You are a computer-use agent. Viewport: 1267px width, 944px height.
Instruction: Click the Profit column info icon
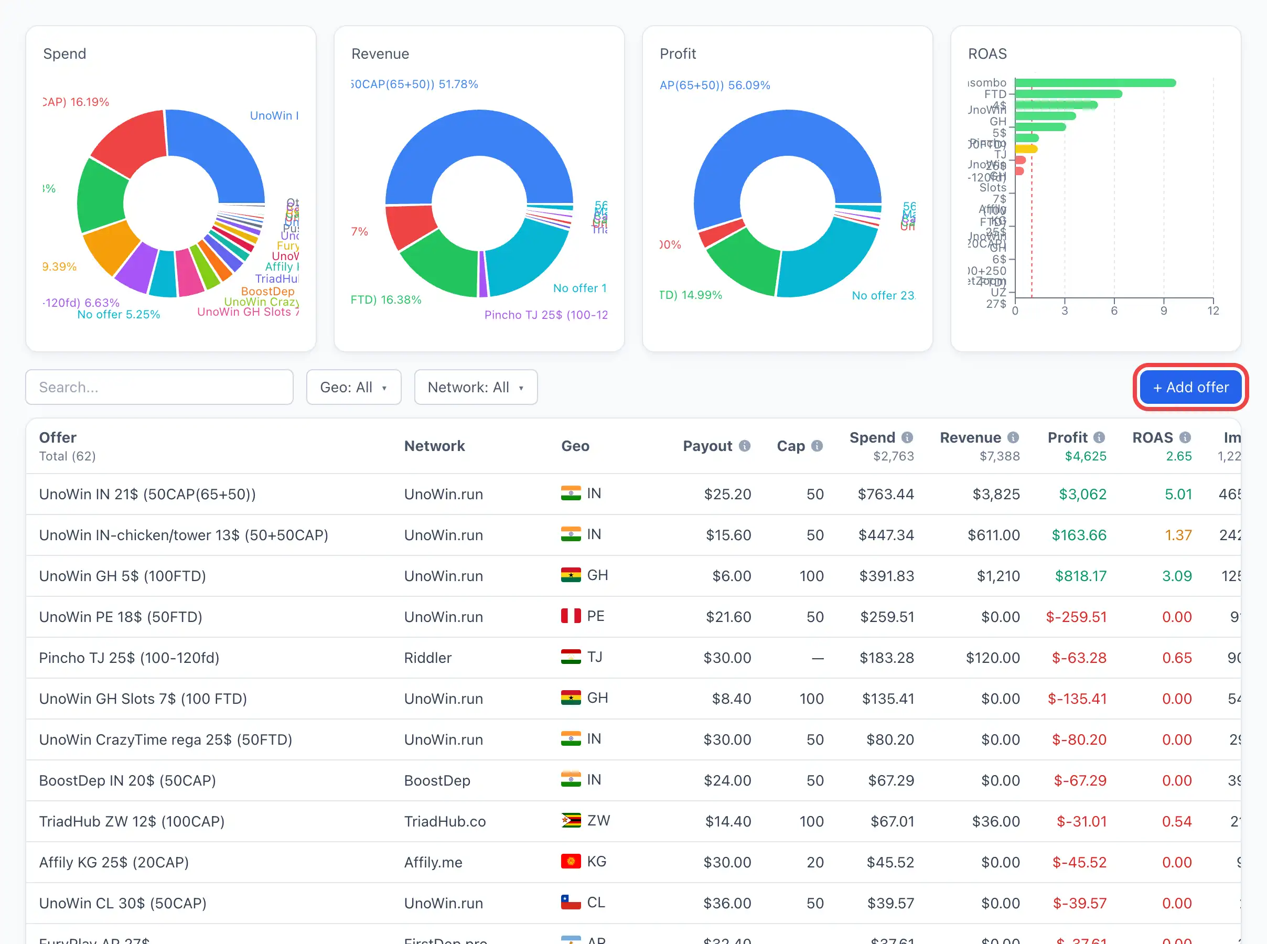(x=1099, y=437)
